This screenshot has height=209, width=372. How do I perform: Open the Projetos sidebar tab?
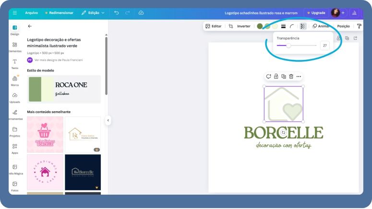coord(15,132)
